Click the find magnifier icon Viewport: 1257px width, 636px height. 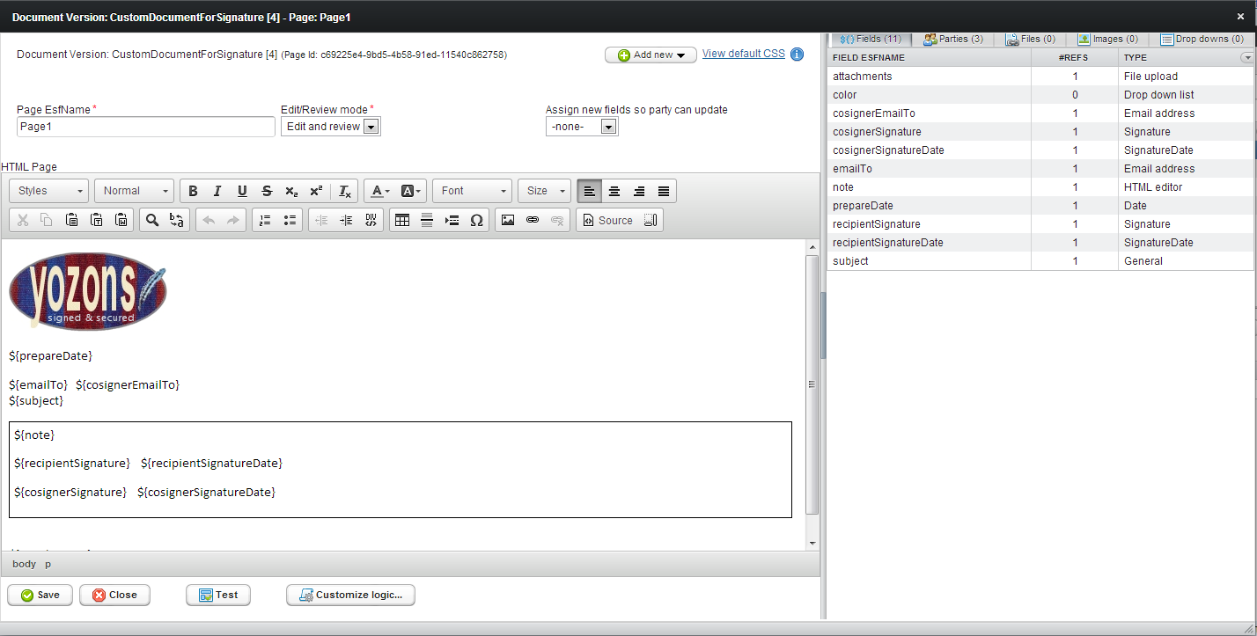[x=152, y=220]
